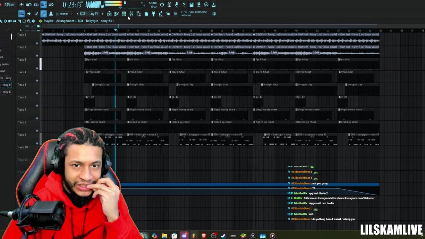Open Brave browser from taskbar
The image size is (425, 239).
(x=204, y=236)
